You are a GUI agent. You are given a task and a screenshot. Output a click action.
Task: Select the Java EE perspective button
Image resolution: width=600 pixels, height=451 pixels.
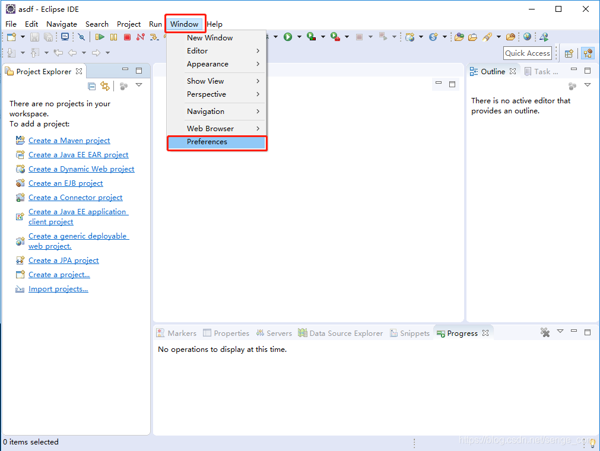tap(588, 53)
